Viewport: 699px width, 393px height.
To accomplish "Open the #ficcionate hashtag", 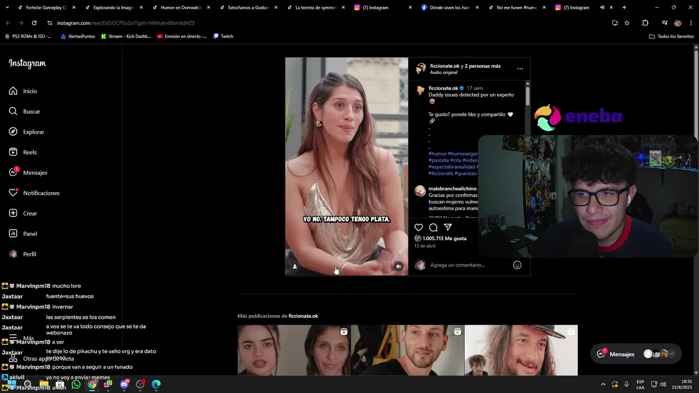I will 441,174.
